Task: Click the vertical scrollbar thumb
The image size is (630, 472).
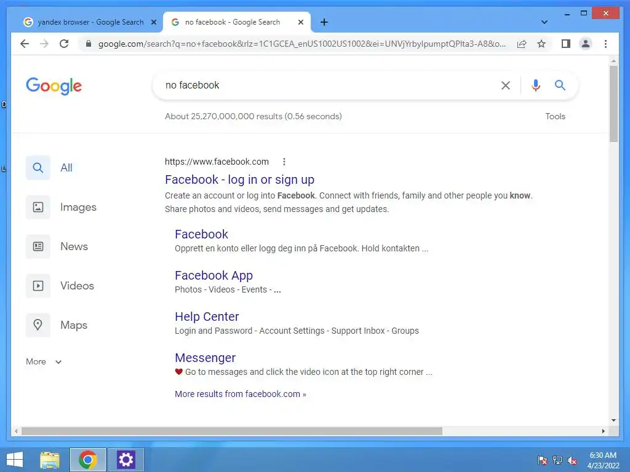Action: tap(613, 103)
